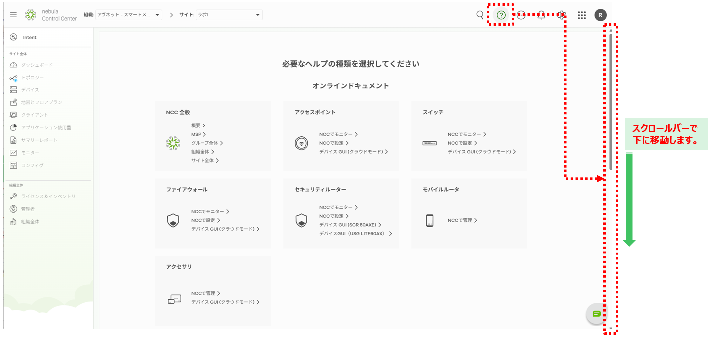The image size is (711, 337).
Task: Open ファイアウォール NCCでモニター link
Action: 210,212
